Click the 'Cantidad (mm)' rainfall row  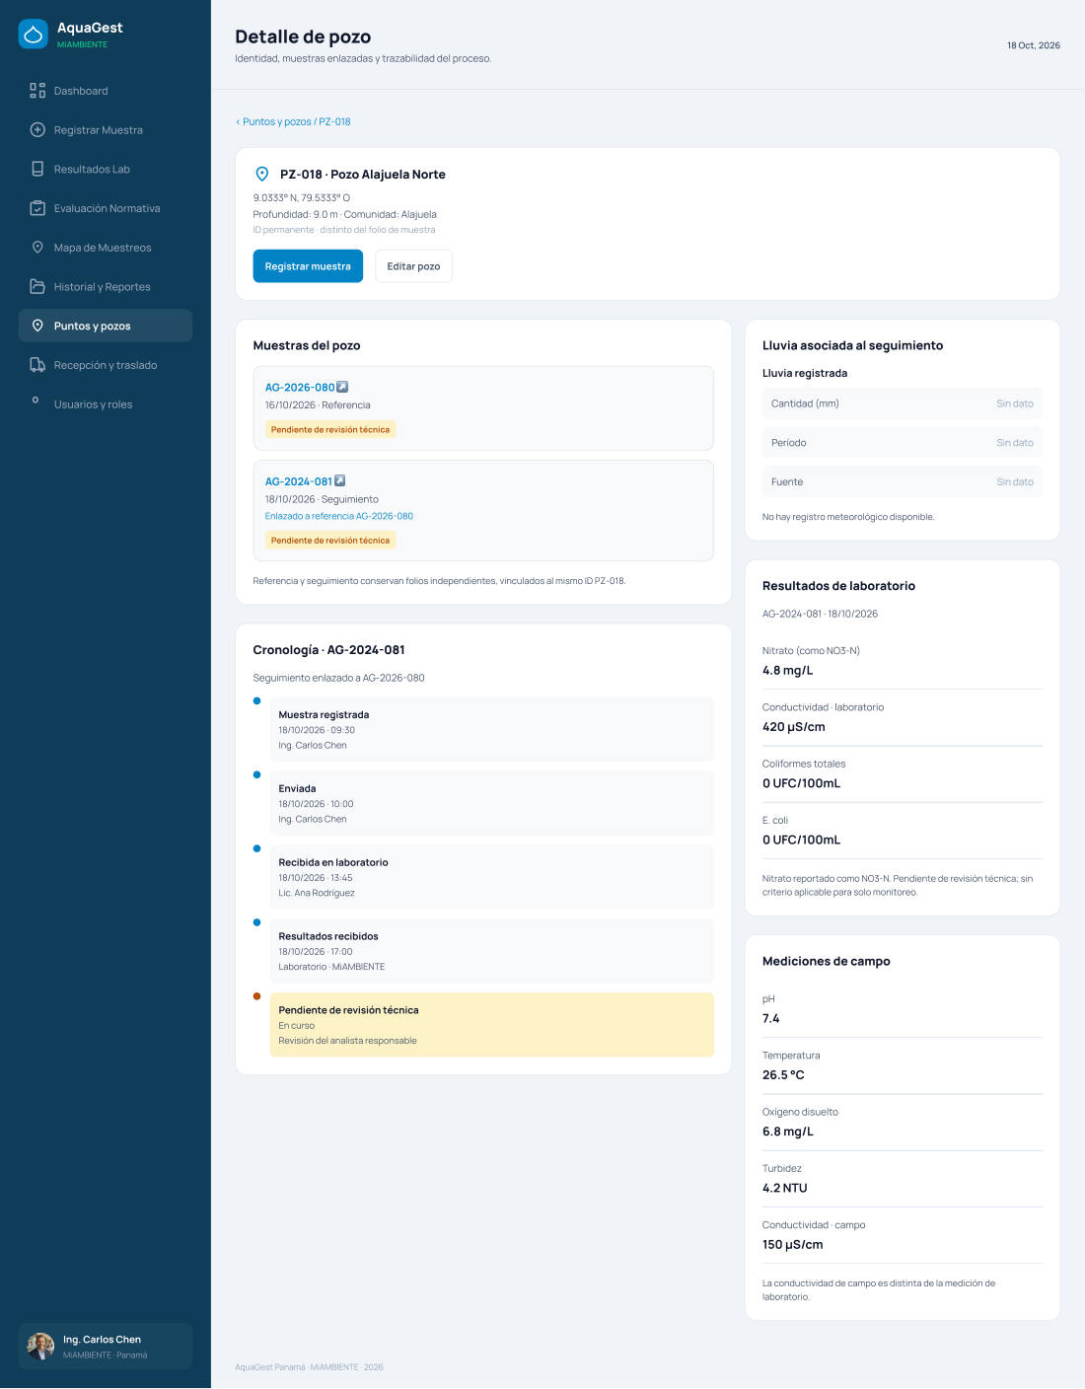coord(903,403)
